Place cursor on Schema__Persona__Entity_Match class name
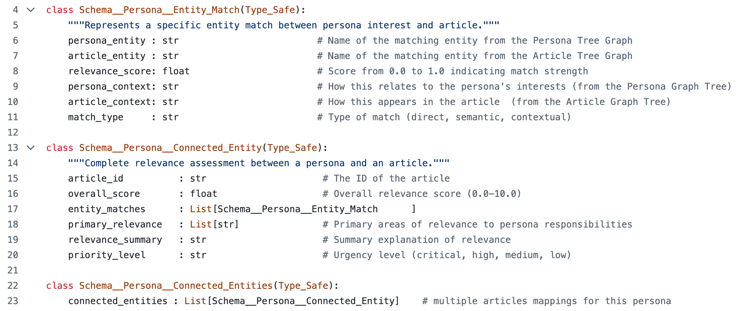This screenshot has height=311, width=740. 159,10
